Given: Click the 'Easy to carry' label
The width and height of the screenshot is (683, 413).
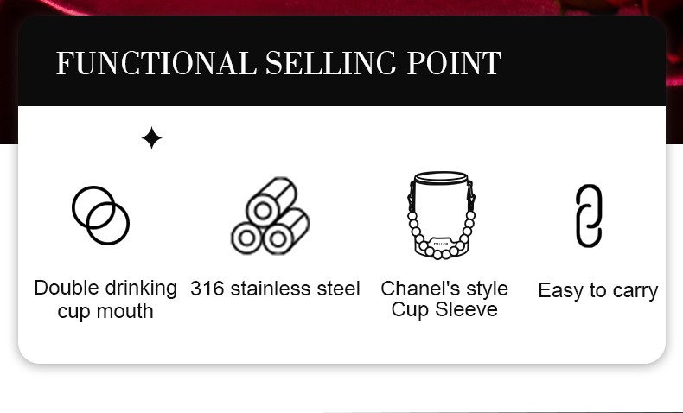Looking at the screenshot, I should pos(598,290).
